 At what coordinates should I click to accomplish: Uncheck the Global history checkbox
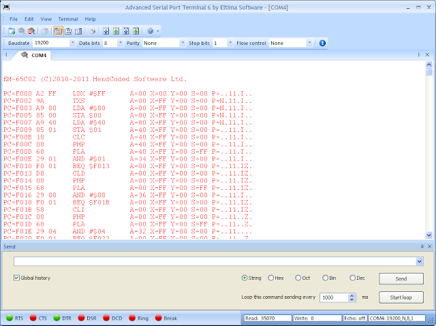(17, 278)
